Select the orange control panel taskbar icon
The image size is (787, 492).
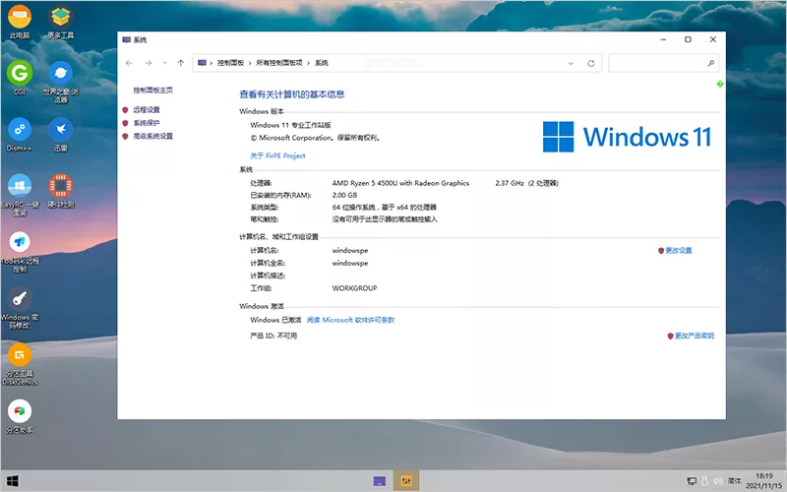(406, 481)
